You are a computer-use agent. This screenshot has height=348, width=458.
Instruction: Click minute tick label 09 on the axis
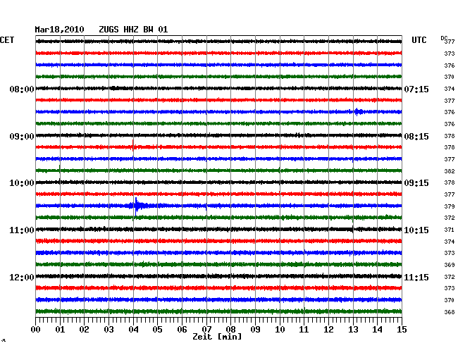pos(255,330)
